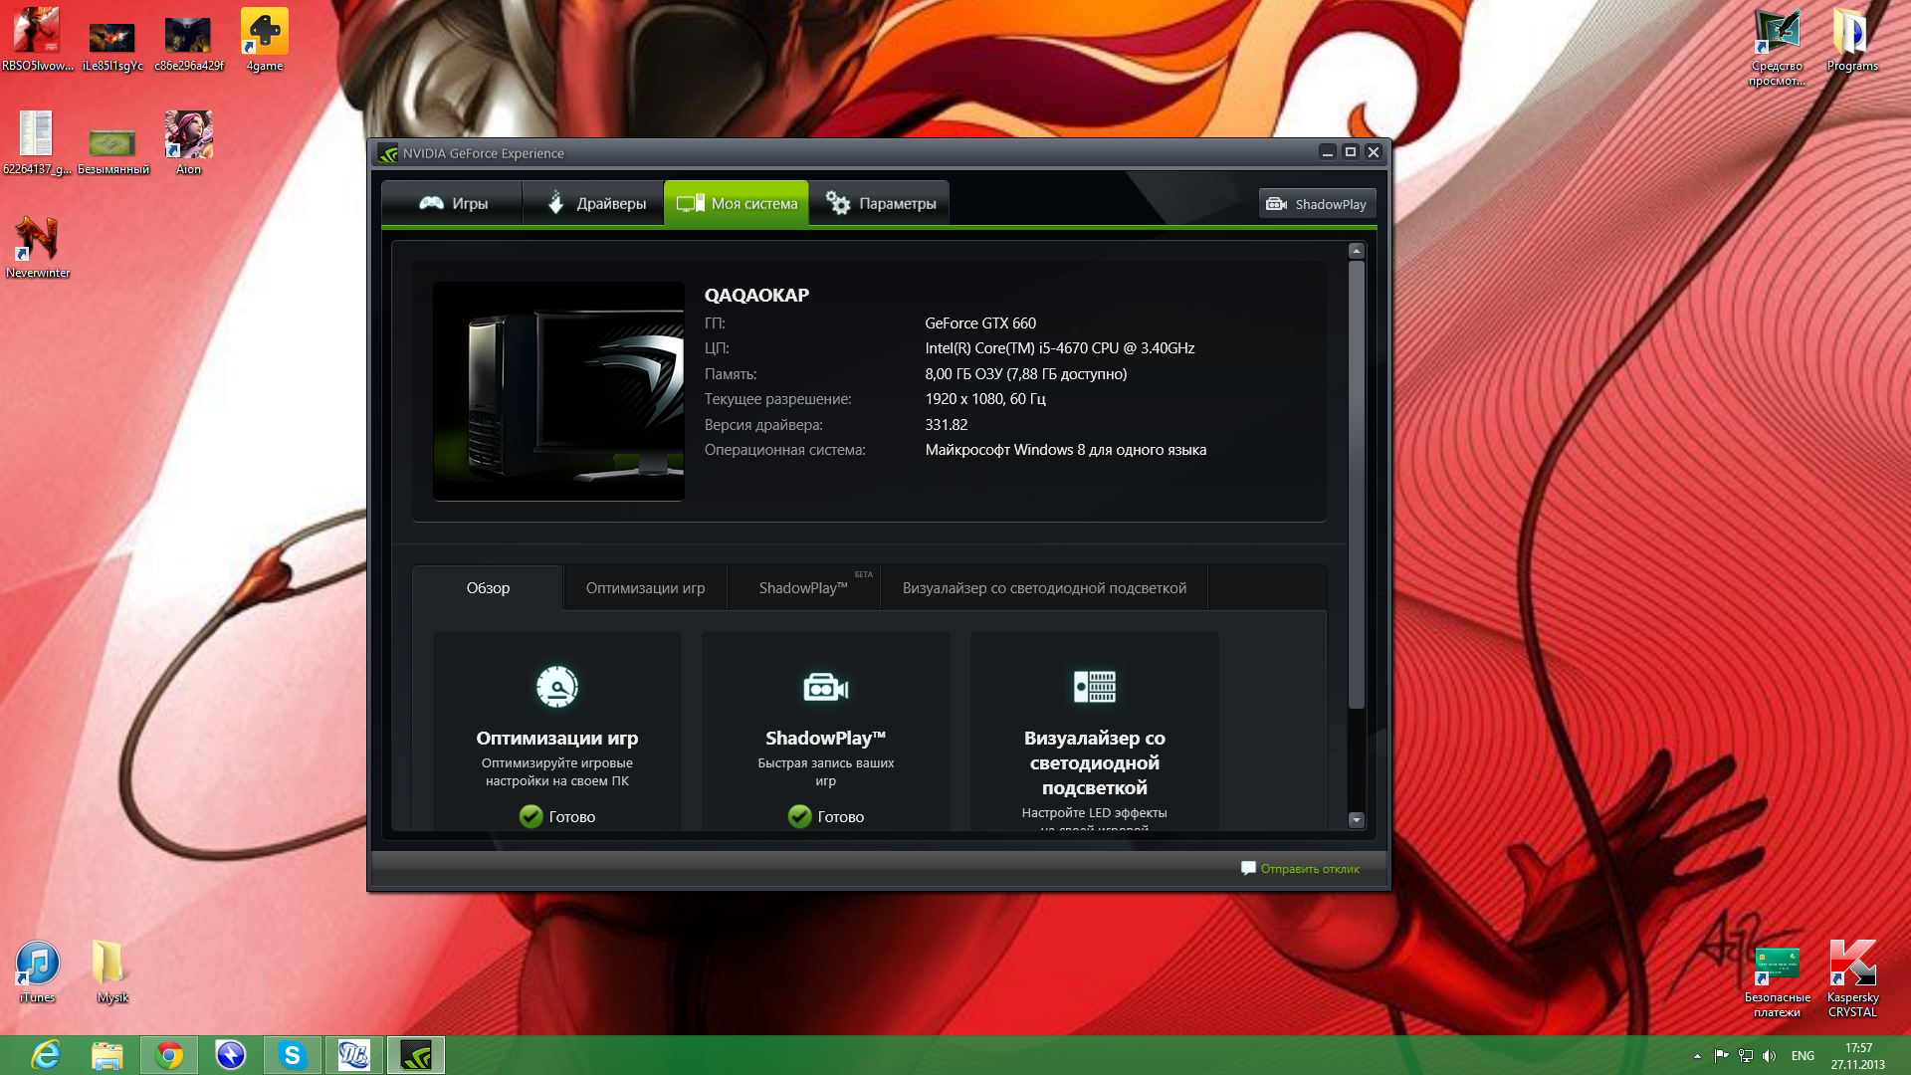Click the game optimization gauge icon
Screen dimensions: 1911x1075
[x=557, y=687]
